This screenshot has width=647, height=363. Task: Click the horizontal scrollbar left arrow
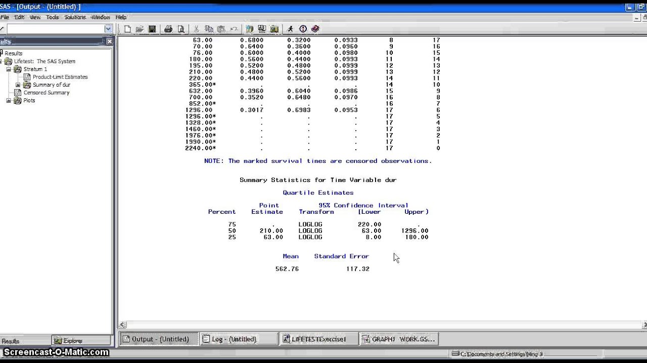[x=122, y=325]
